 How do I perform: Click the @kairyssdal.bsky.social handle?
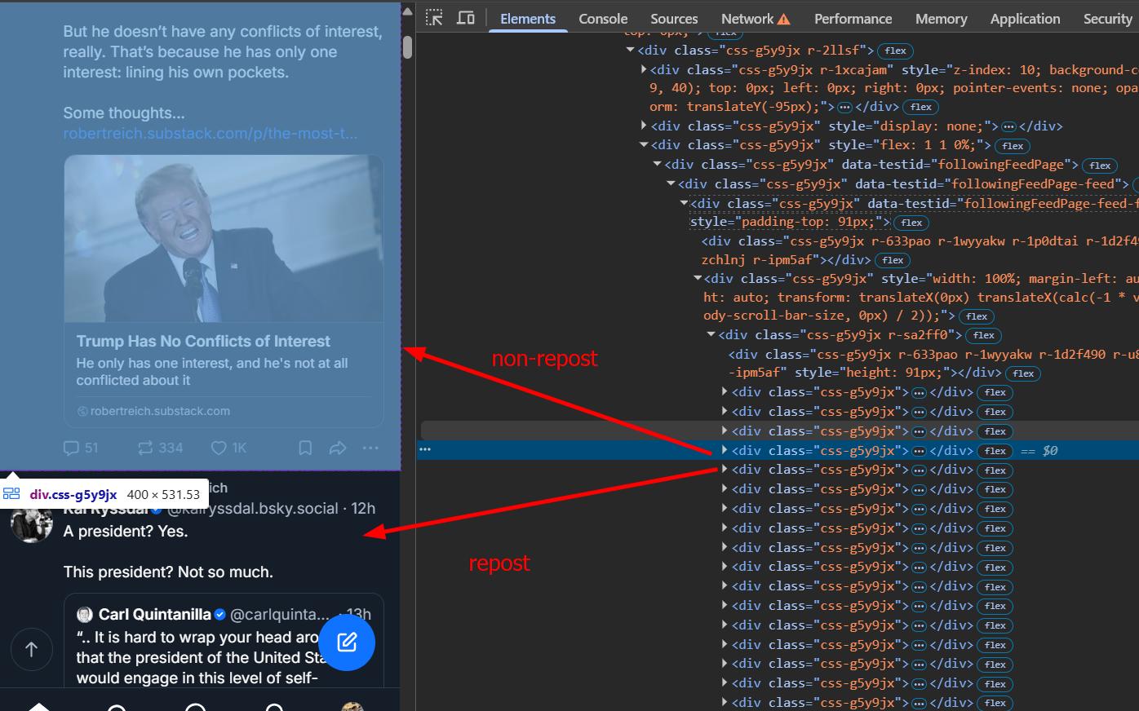coord(254,509)
